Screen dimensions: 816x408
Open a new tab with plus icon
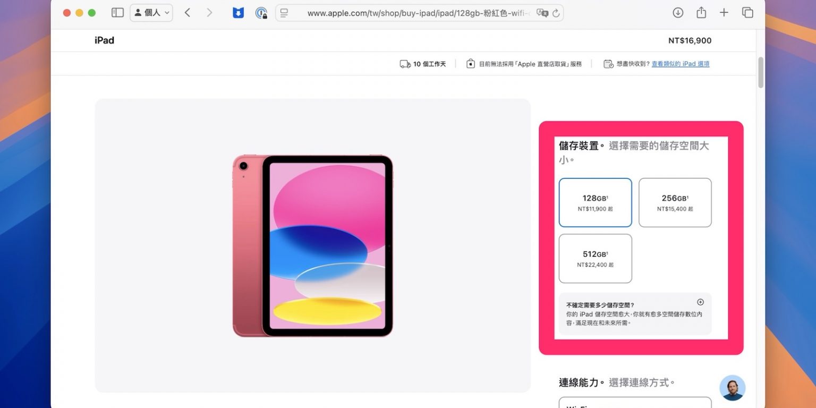724,13
